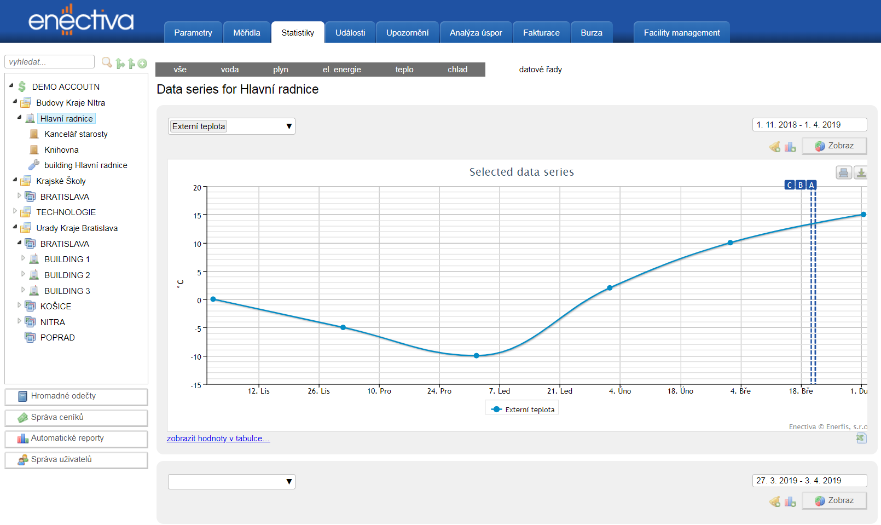Click the add-report bar chart icon in the upper panel
The image size is (881, 525).
point(790,147)
